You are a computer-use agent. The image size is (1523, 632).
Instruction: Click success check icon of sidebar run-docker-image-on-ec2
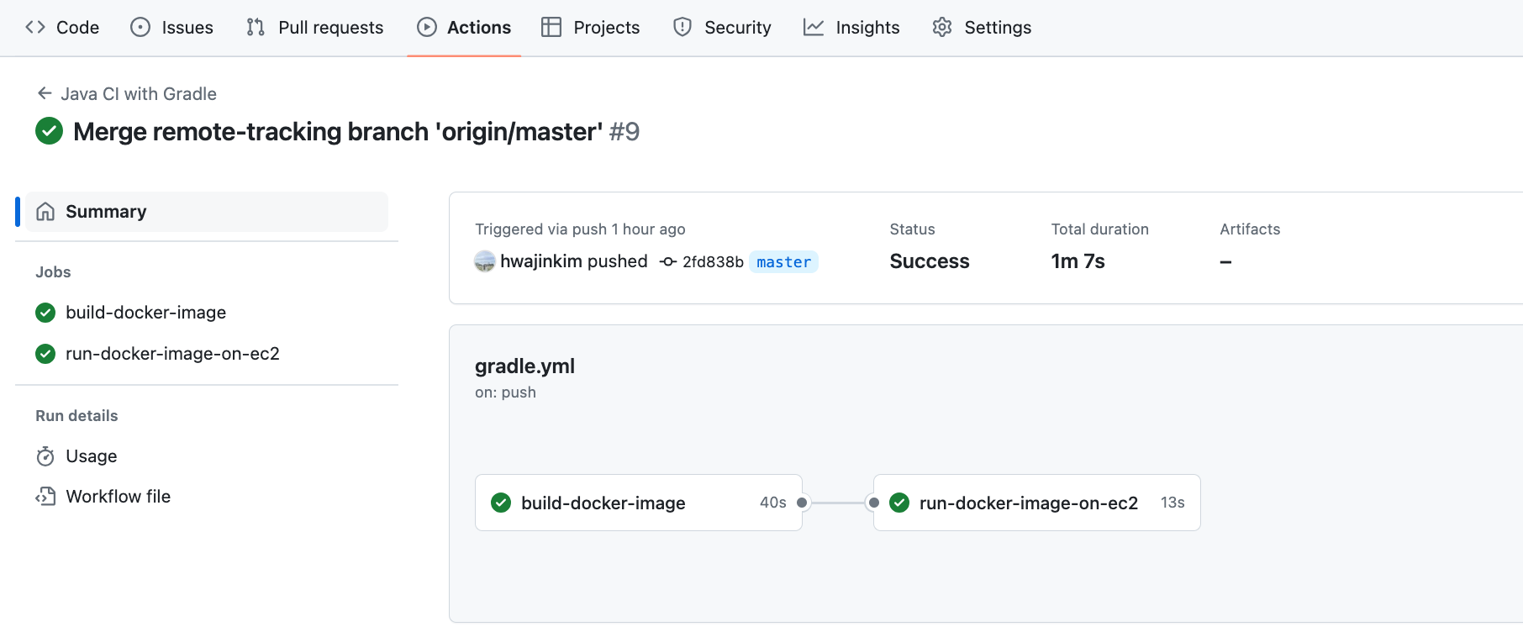coord(45,354)
